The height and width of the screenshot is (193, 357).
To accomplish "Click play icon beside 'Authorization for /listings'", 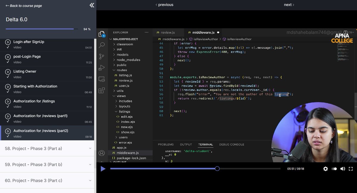I will (8, 102).
